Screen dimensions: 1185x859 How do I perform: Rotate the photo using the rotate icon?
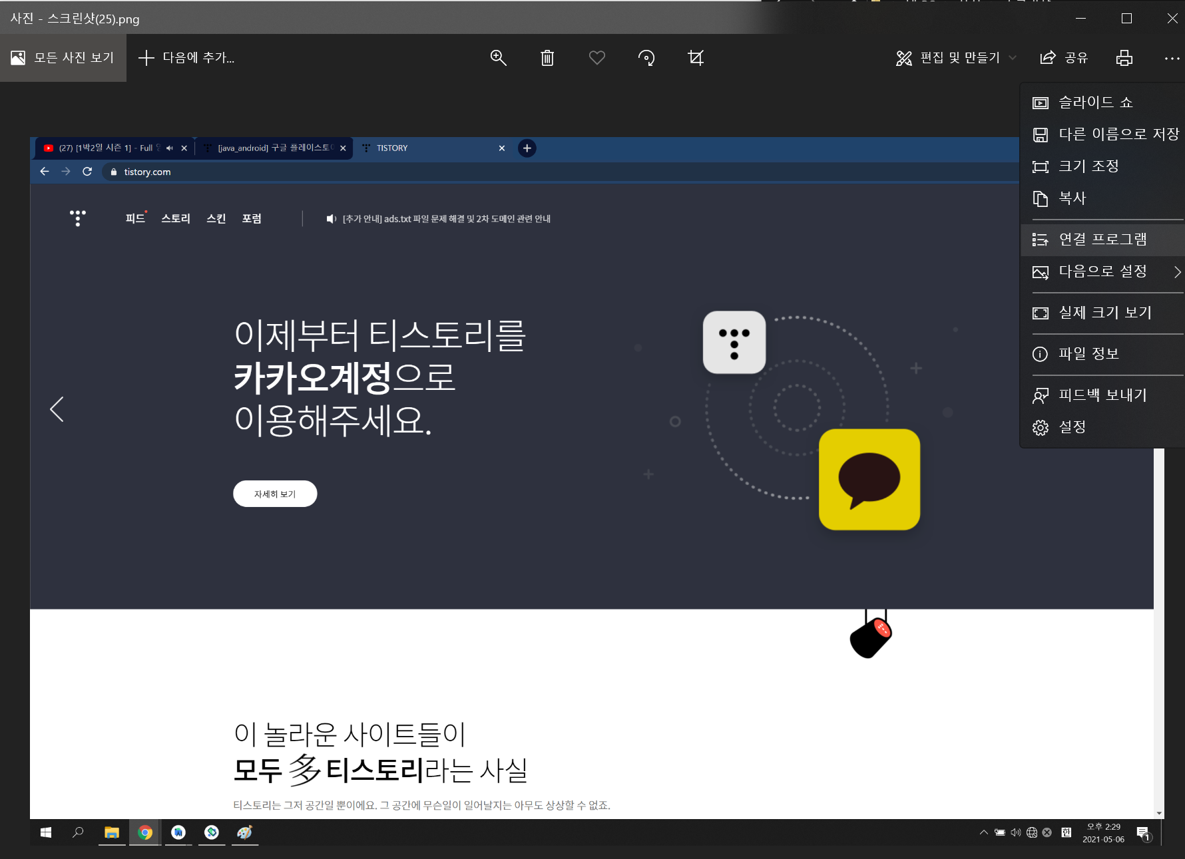(x=646, y=58)
